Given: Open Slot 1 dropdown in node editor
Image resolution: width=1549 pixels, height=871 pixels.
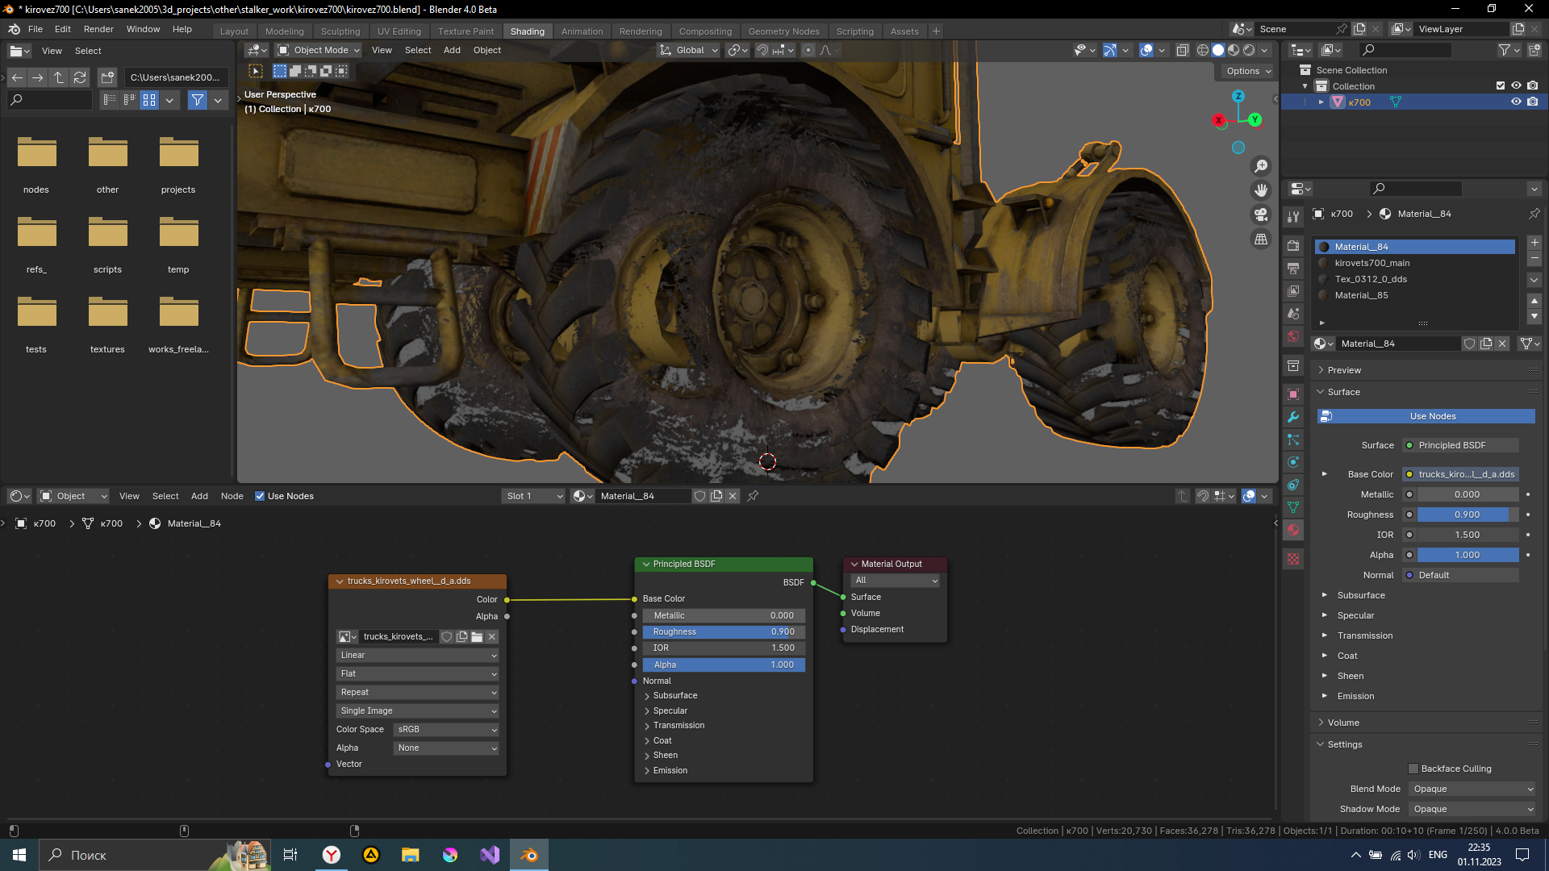Looking at the screenshot, I should 533,496.
